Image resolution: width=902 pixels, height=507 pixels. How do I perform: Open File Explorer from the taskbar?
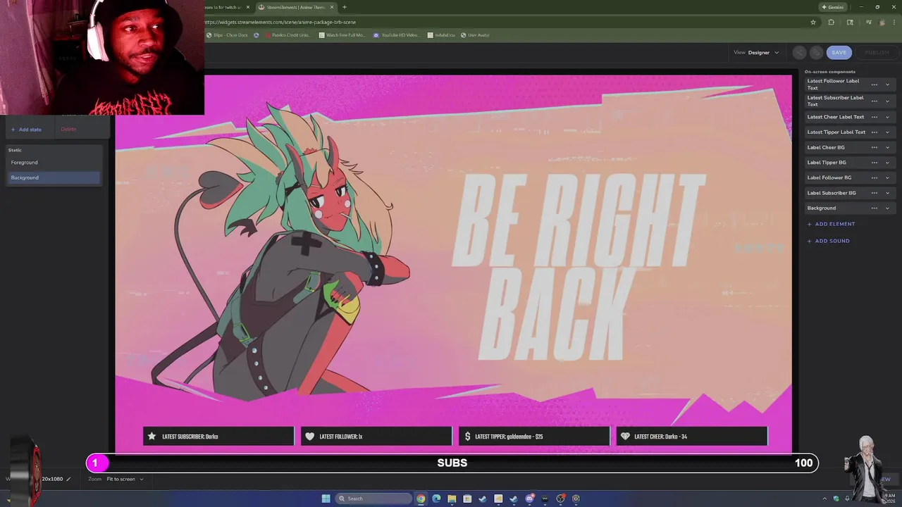[452, 499]
